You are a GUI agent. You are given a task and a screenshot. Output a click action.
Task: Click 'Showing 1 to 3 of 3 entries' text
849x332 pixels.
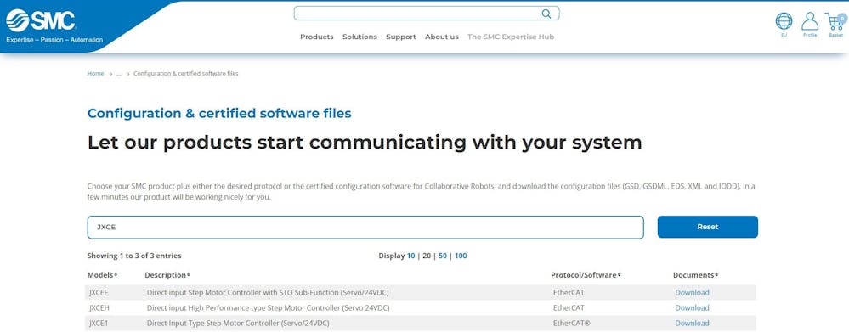[x=134, y=256]
